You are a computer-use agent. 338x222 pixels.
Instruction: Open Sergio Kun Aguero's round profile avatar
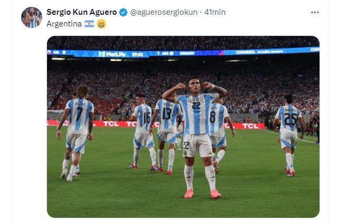coord(32,17)
